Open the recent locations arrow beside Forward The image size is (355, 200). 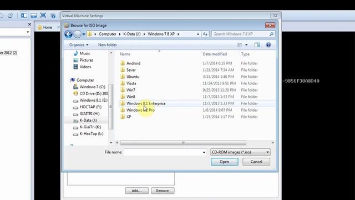[x=84, y=34]
